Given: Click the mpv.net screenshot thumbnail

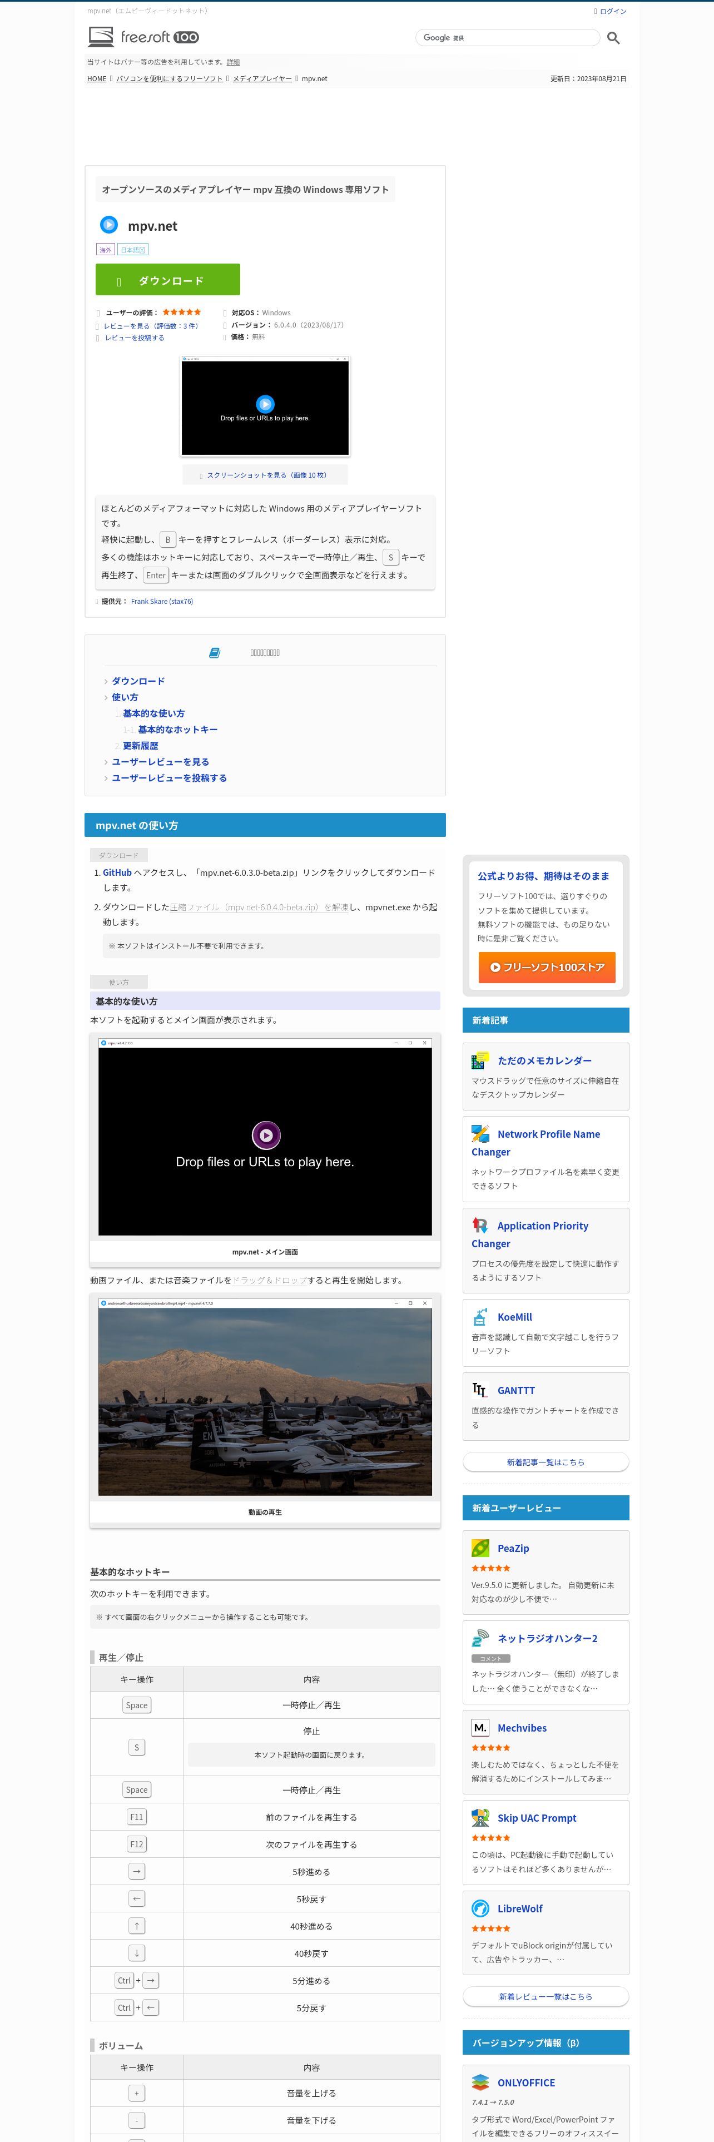Looking at the screenshot, I should coord(265,406).
